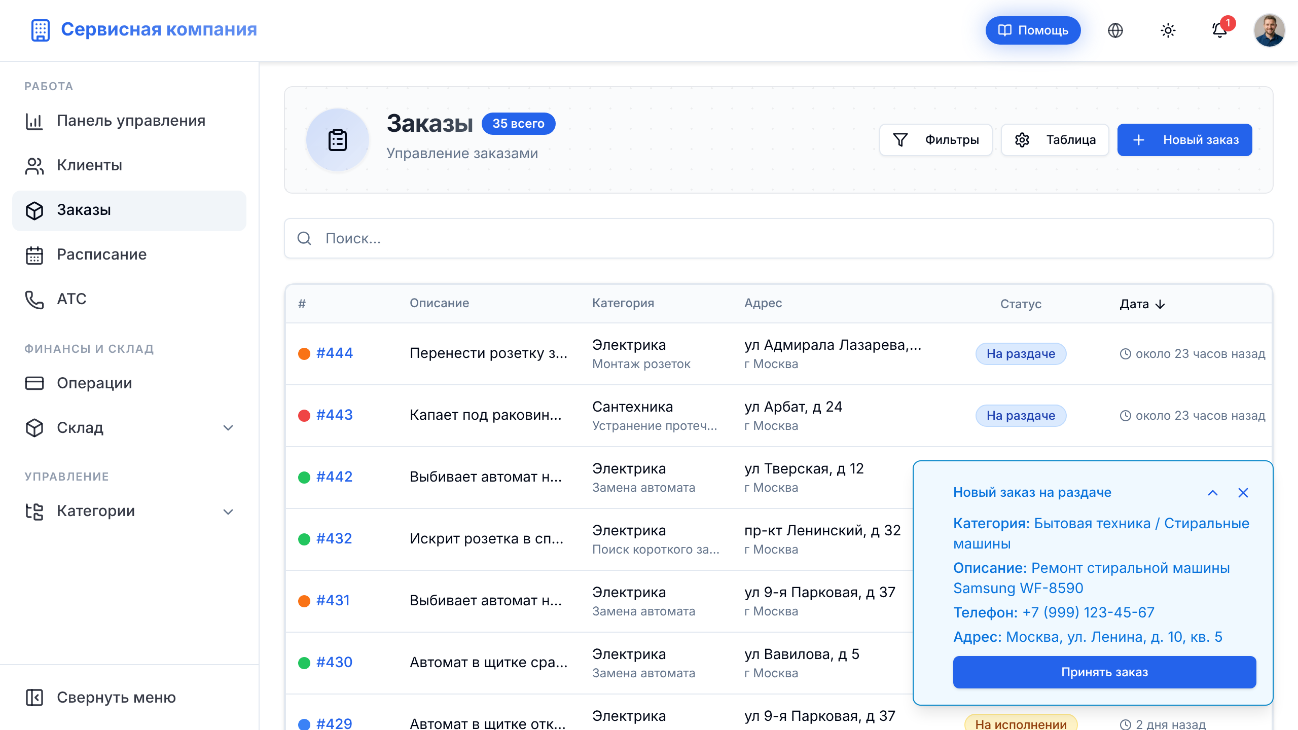
Task: Open order #444 link
Action: click(x=335, y=353)
